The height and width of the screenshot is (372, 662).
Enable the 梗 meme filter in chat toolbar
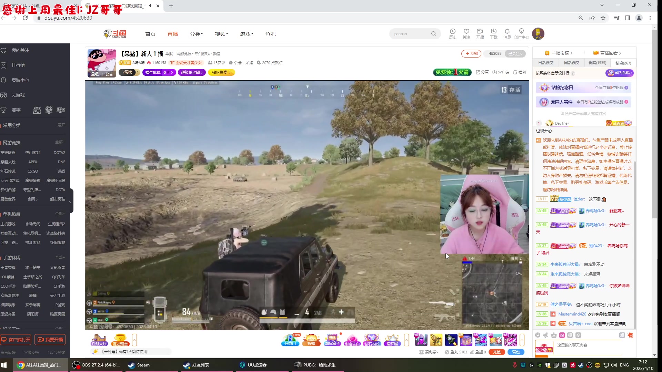pos(570,335)
